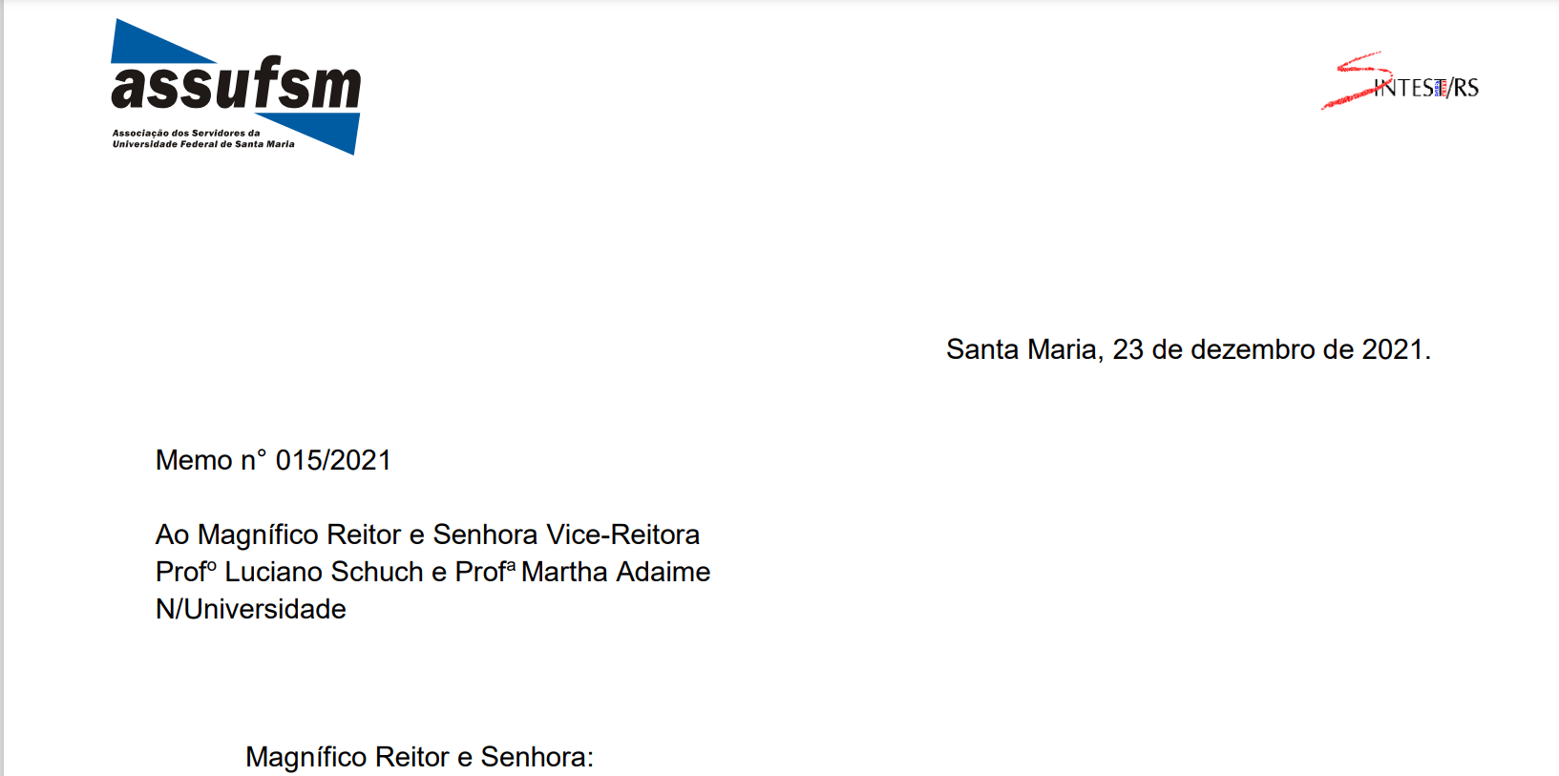Click the 'N/Universidade' line
This screenshot has height=776, width=1559.
pyautogui.click(x=250, y=609)
